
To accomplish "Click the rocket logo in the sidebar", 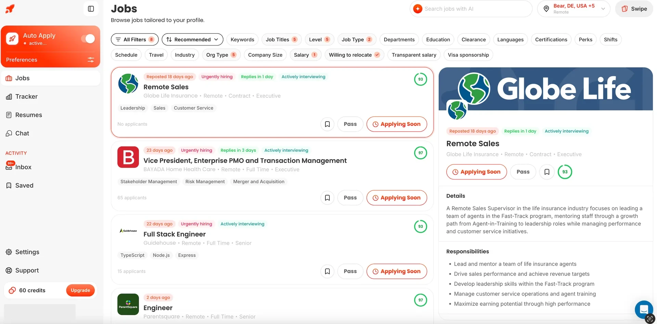I will point(10,9).
